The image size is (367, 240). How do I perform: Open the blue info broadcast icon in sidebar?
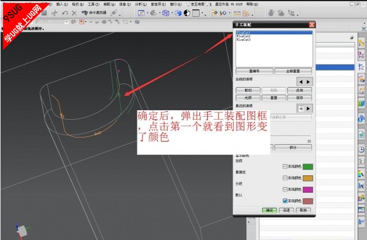click(x=361, y=119)
